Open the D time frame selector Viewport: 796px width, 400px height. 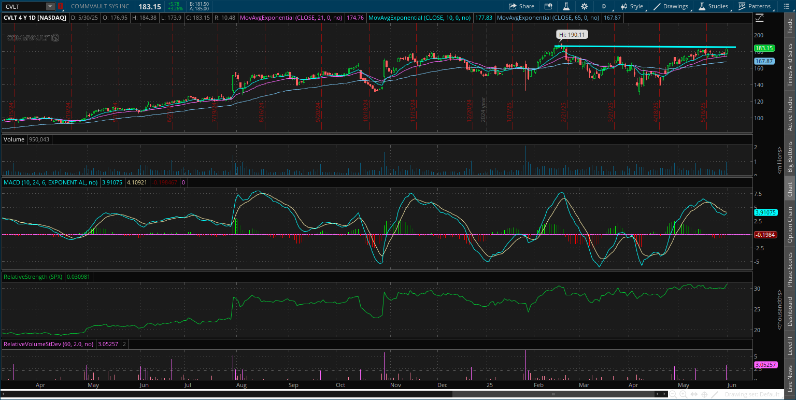(x=604, y=6)
